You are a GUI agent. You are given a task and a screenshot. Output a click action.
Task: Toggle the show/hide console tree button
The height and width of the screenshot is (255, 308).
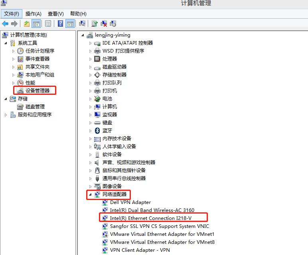[36, 24]
